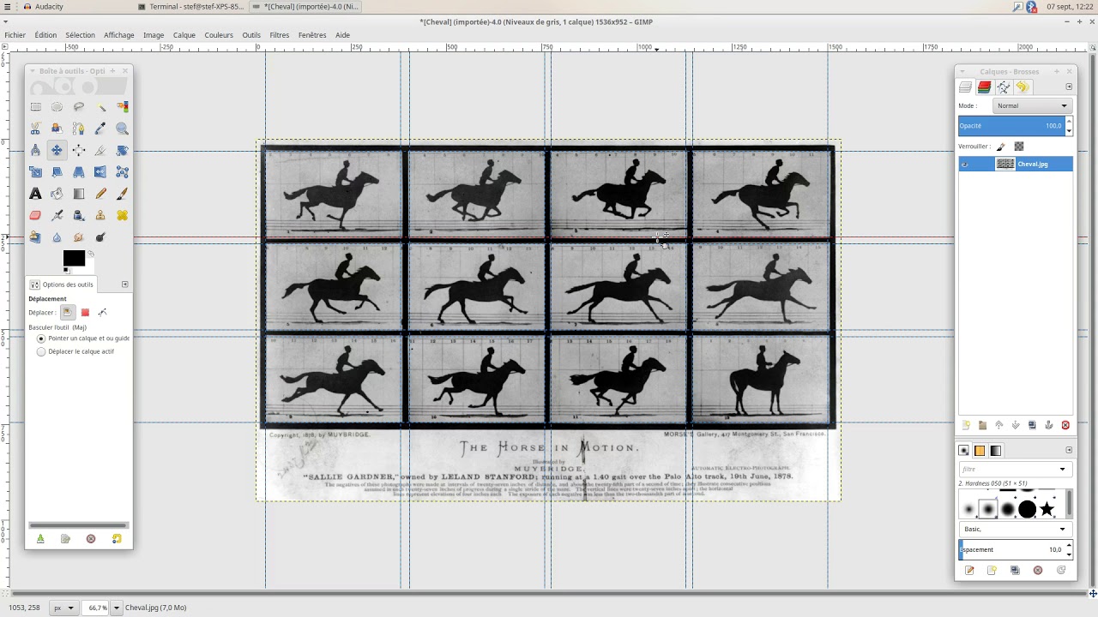This screenshot has height=617, width=1098.
Task: Open the Fichier menu
Action: (x=15, y=35)
